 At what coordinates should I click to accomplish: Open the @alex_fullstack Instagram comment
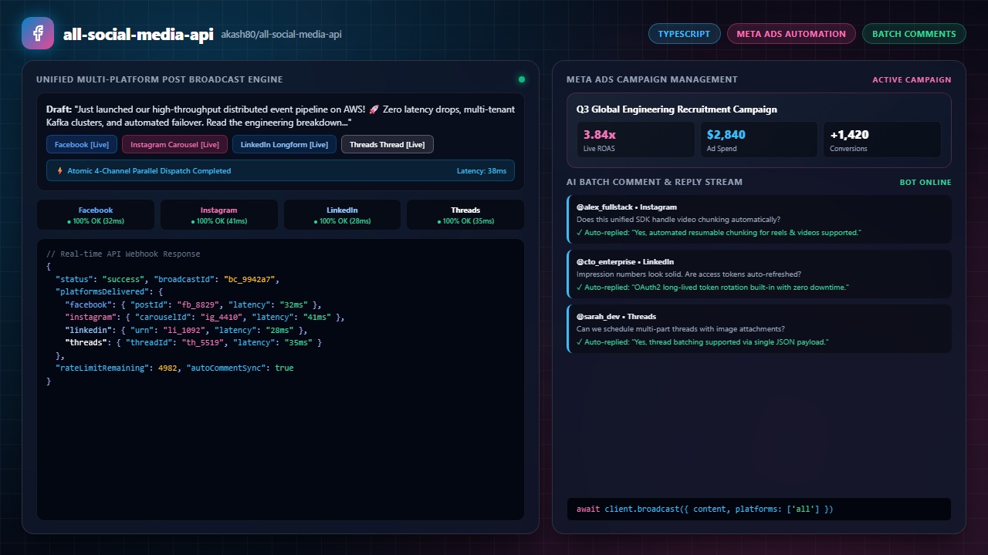coord(759,220)
